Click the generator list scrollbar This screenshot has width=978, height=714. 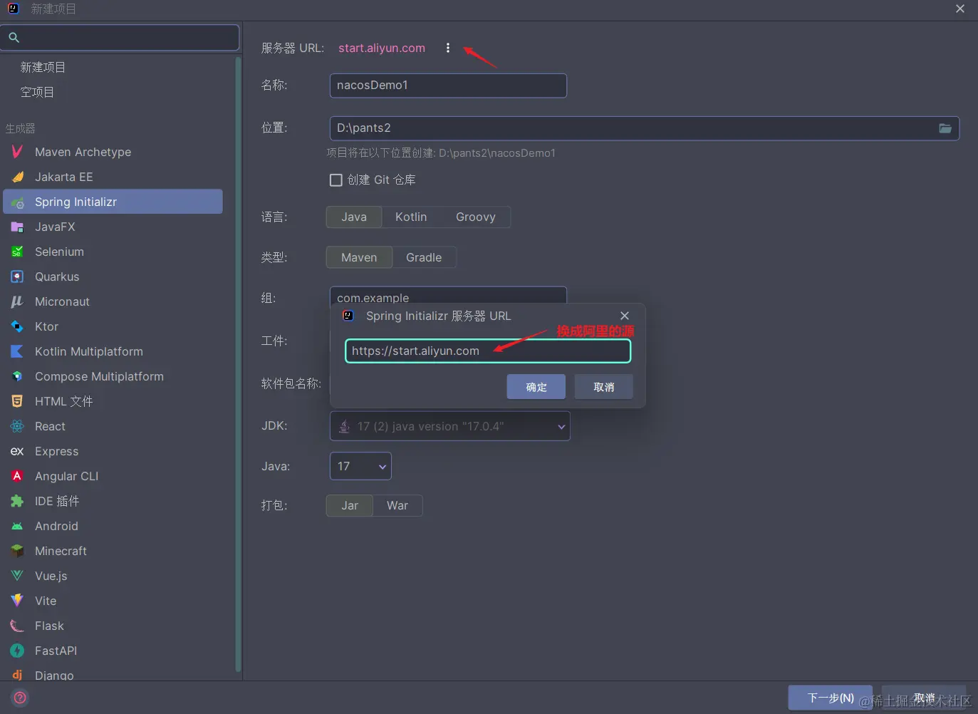click(238, 363)
